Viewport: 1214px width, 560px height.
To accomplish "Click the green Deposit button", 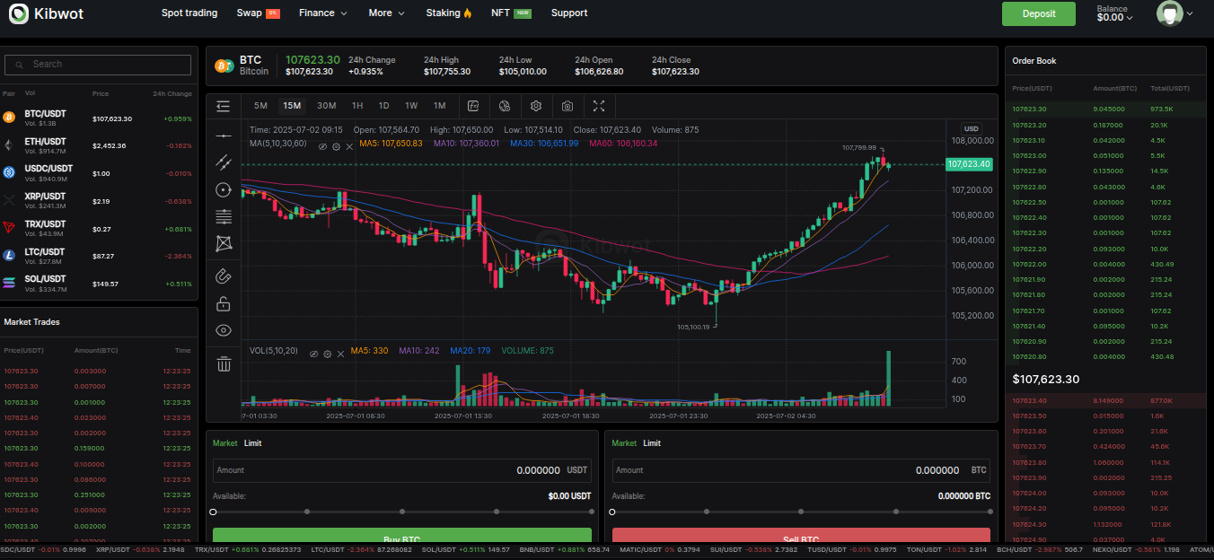I will pos(1038,13).
